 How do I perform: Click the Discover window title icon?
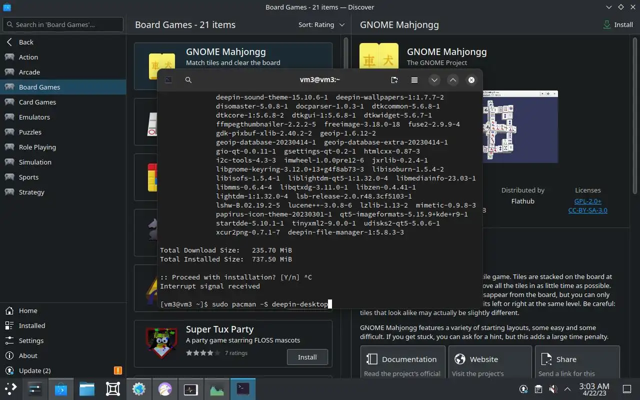6,7
